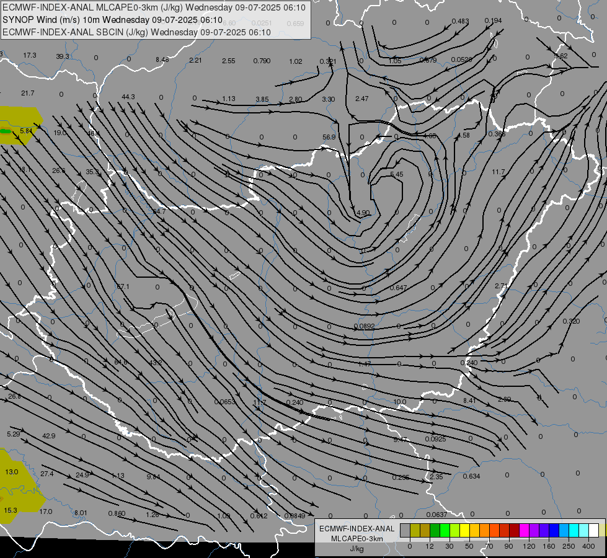607x558 pixels.
Task: Click the map value 1.47
Action: 365,364
